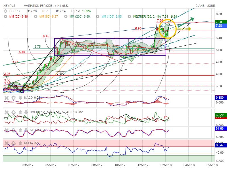Click the 4.80 price axis value
The image size is (227, 169).
pos(219,62)
